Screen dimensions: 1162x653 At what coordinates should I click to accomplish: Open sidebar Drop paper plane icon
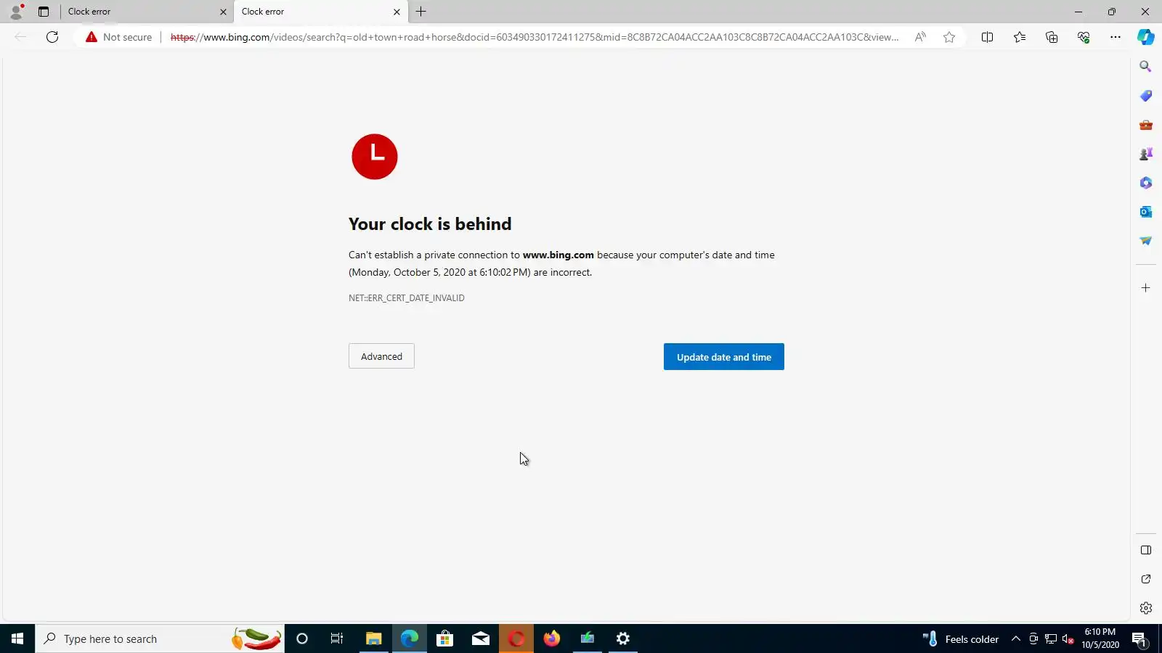click(1146, 241)
